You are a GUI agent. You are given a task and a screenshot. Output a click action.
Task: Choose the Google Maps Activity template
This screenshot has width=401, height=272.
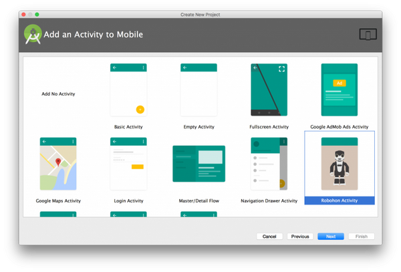58,164
